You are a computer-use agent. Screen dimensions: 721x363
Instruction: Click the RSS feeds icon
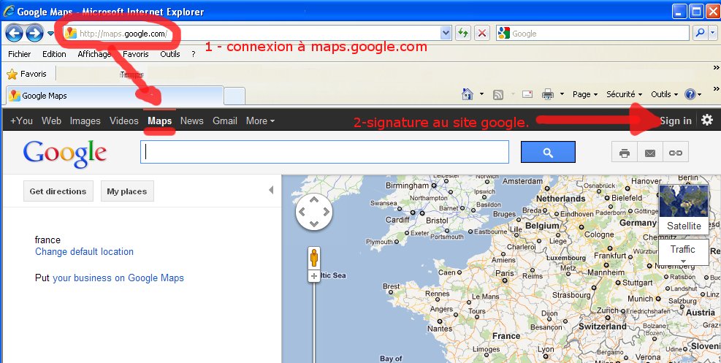(497, 94)
